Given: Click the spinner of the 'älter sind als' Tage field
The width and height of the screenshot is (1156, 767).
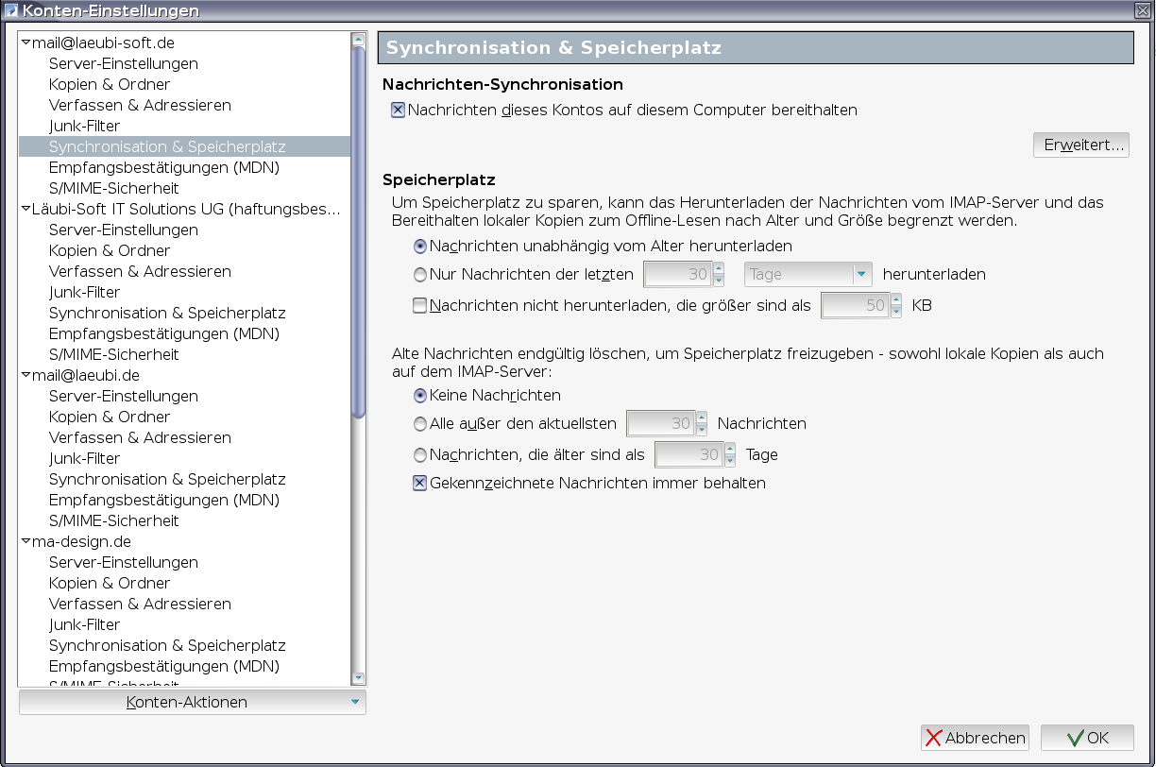Looking at the screenshot, I should 730,454.
